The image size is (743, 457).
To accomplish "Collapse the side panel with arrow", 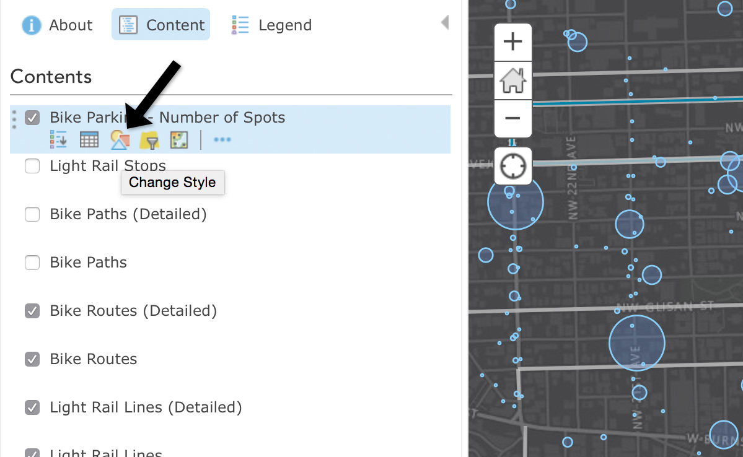I will coord(444,24).
